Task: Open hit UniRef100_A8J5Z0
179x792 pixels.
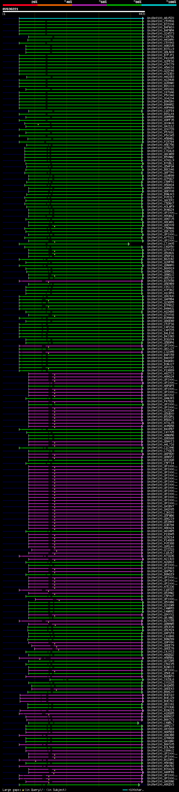Action: click(x=161, y=18)
